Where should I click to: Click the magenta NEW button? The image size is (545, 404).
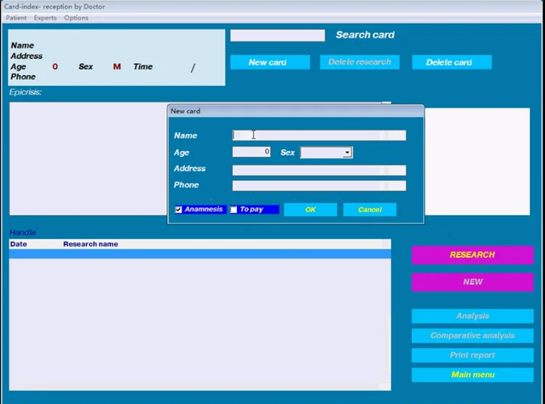pyautogui.click(x=472, y=282)
